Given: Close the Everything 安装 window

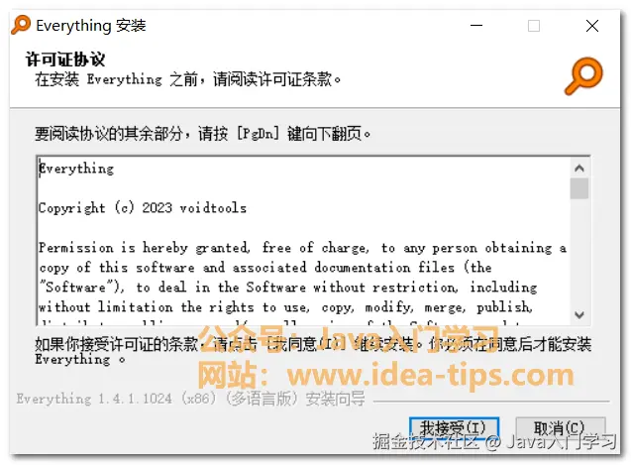Looking at the screenshot, I should [592, 26].
